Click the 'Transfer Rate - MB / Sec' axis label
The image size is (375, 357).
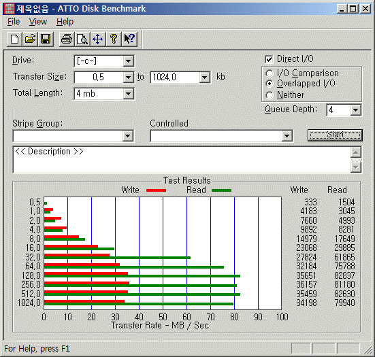[x=159, y=326]
